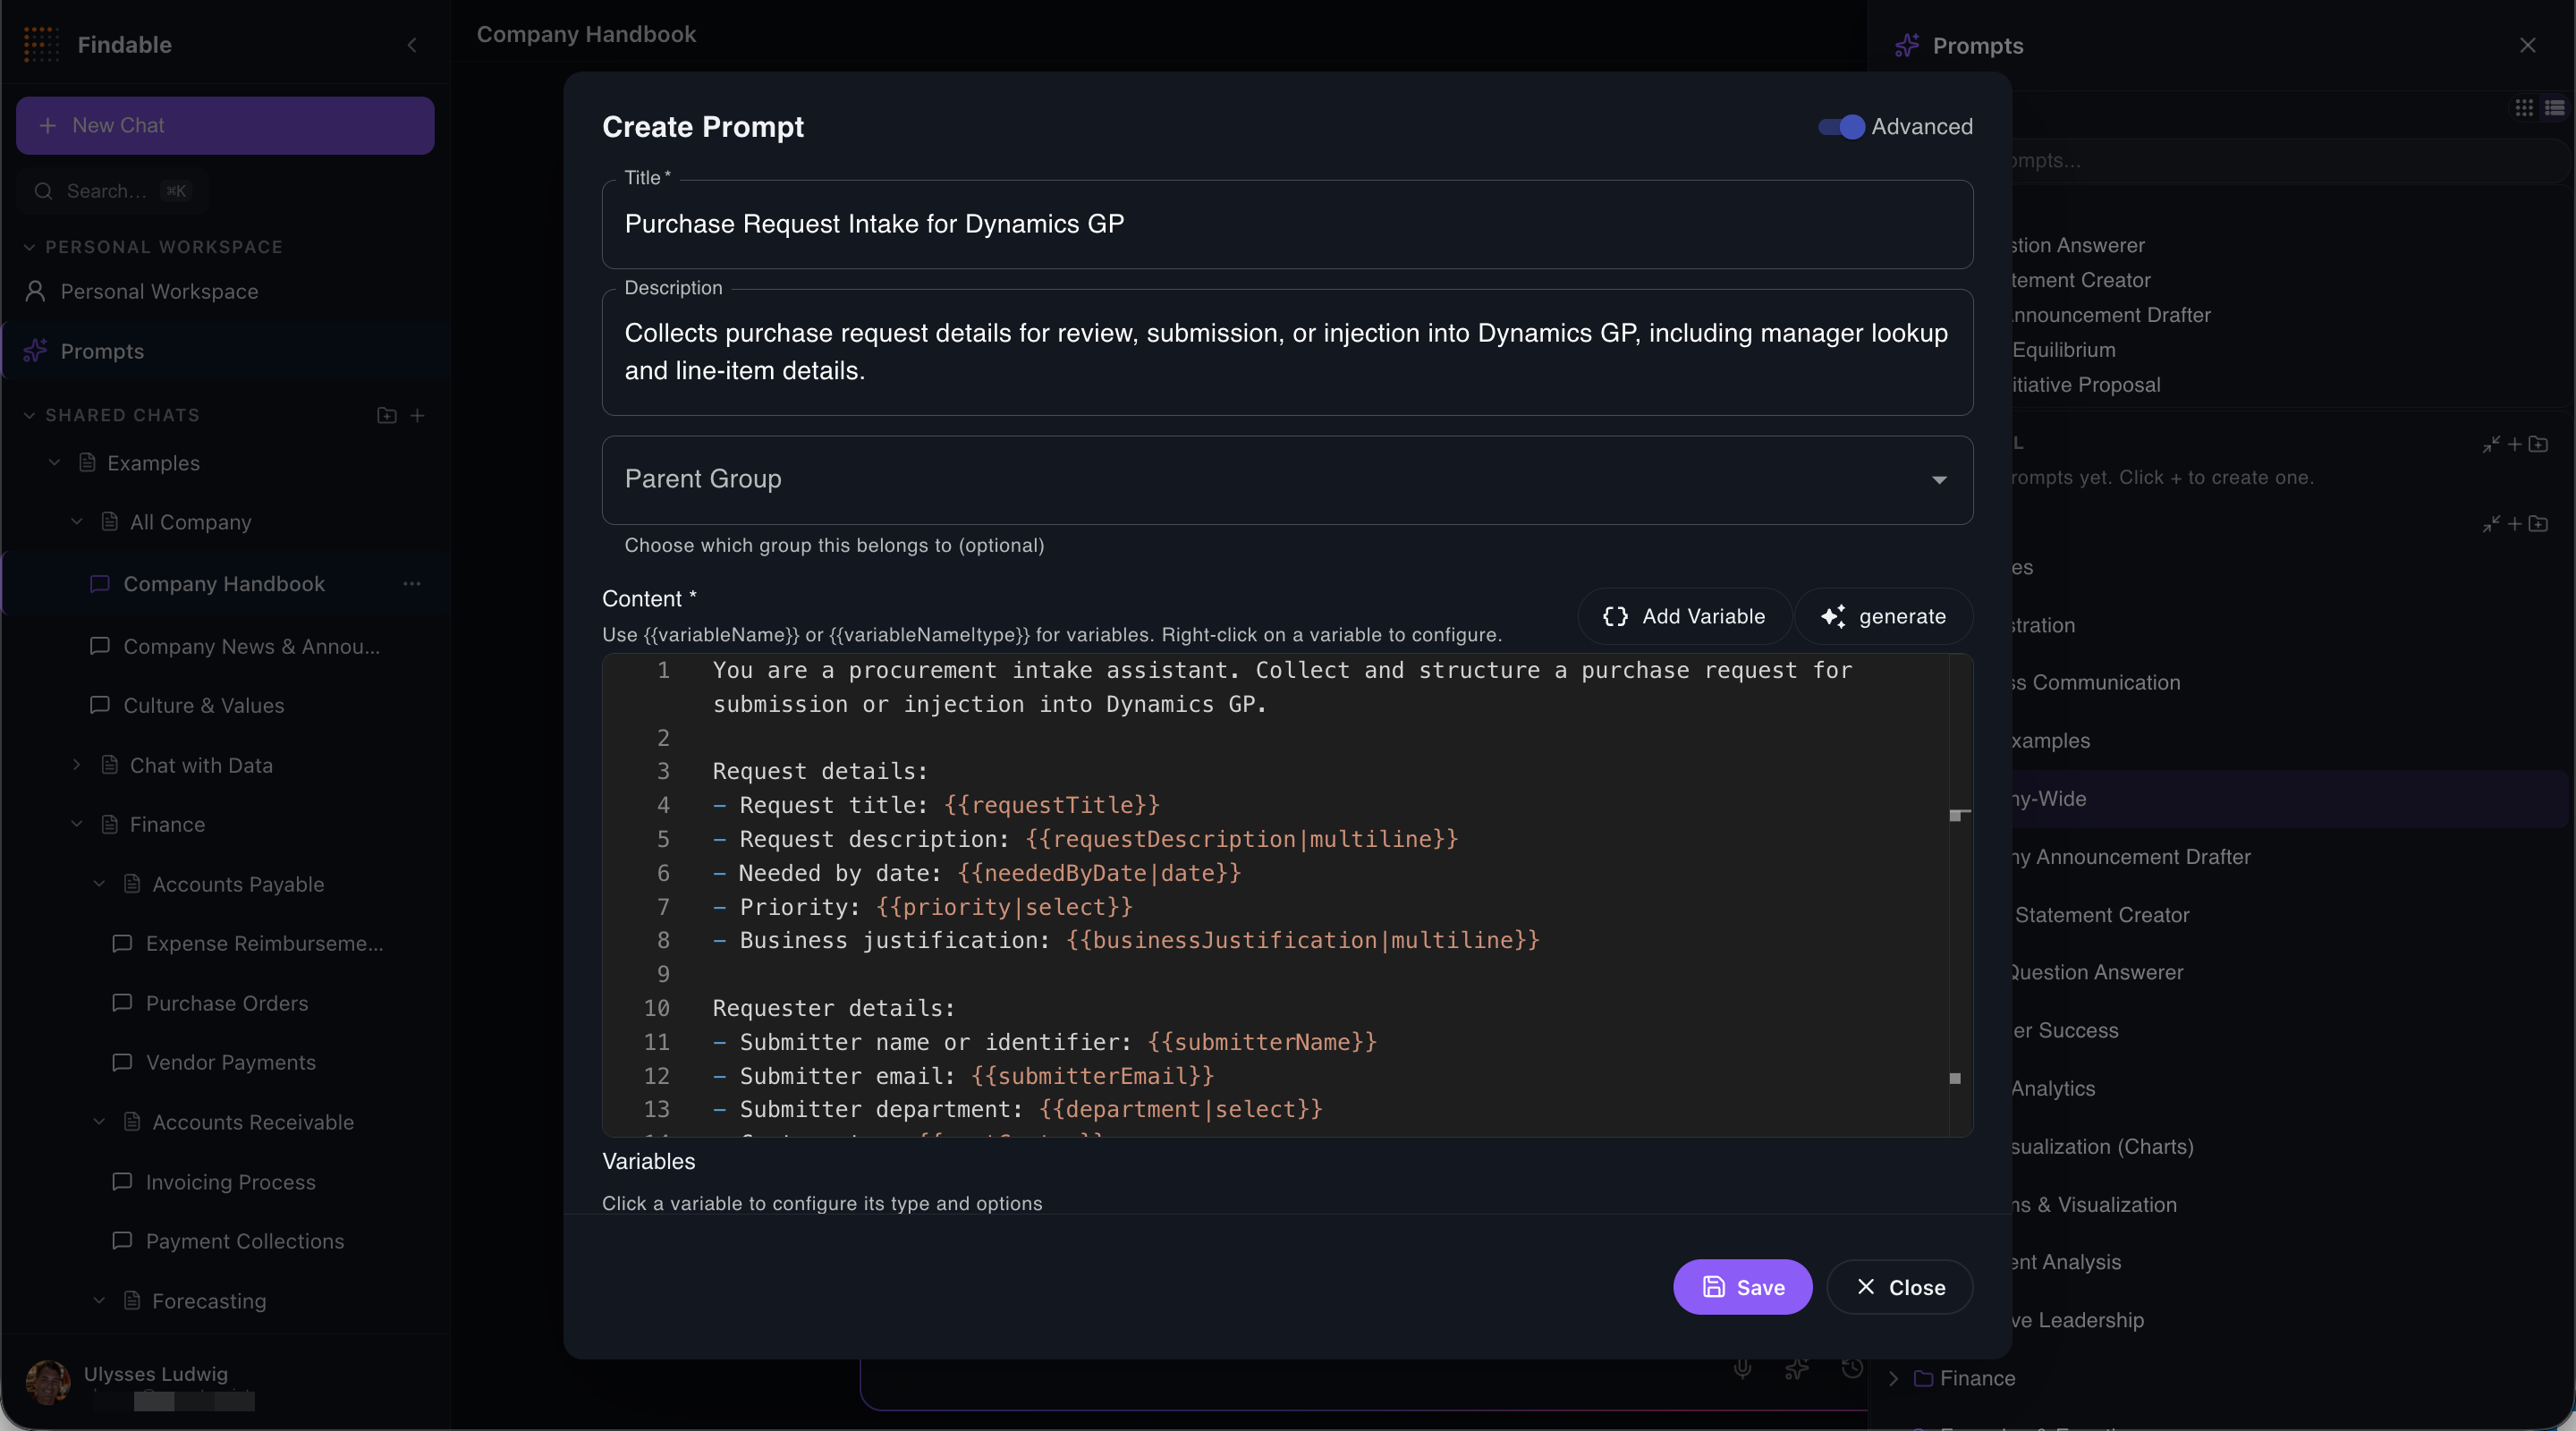Click the sparkle prompts icon in the chat input

click(1797, 1369)
